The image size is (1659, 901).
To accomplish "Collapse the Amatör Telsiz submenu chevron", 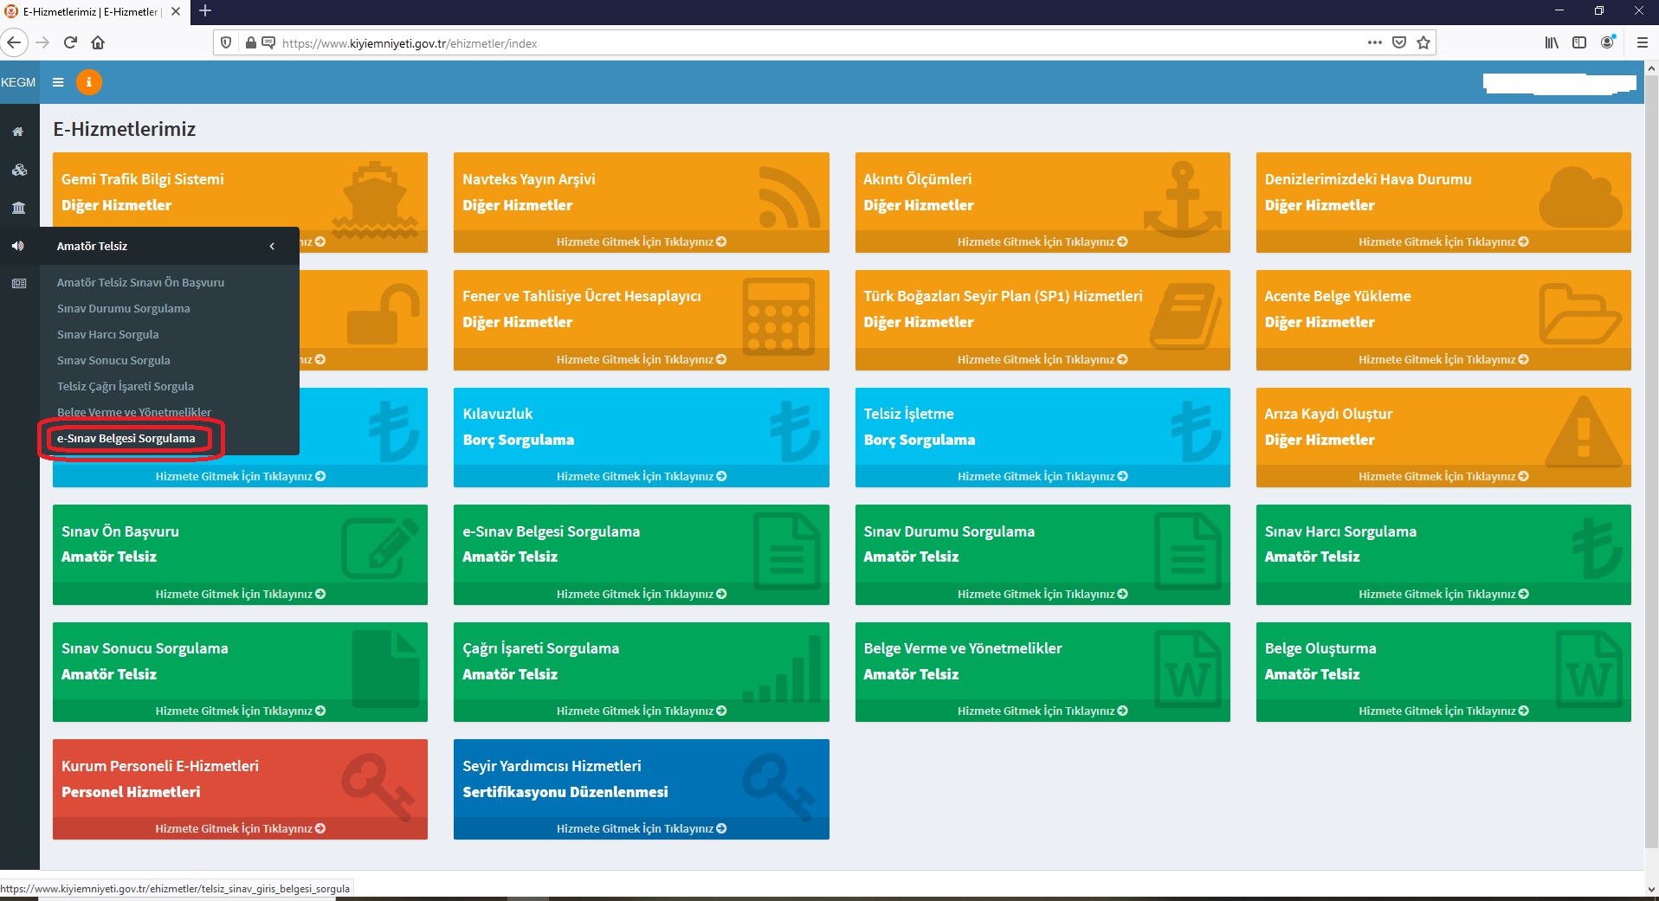I will tap(272, 247).
